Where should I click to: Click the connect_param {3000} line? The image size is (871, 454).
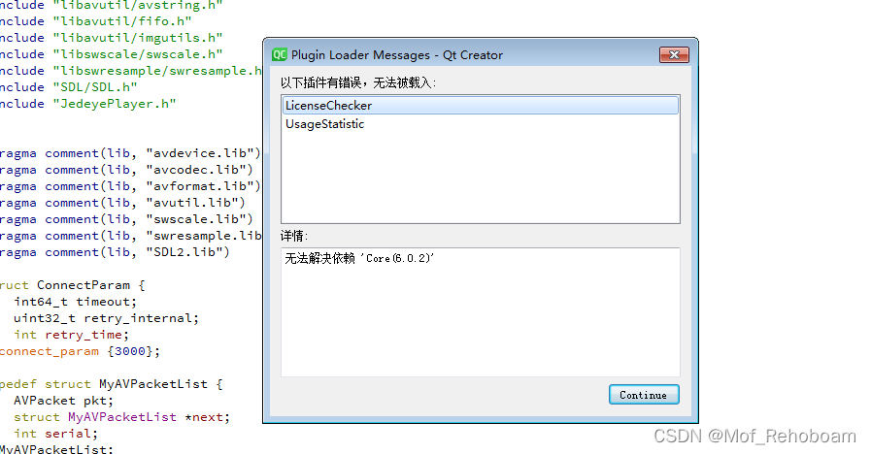click(x=80, y=351)
